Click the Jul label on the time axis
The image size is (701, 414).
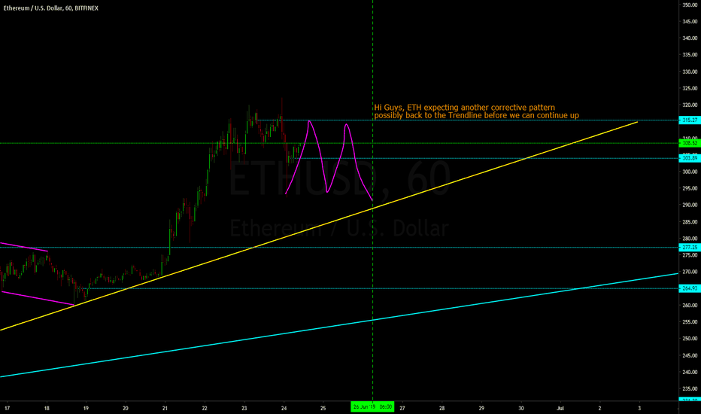tap(560, 408)
